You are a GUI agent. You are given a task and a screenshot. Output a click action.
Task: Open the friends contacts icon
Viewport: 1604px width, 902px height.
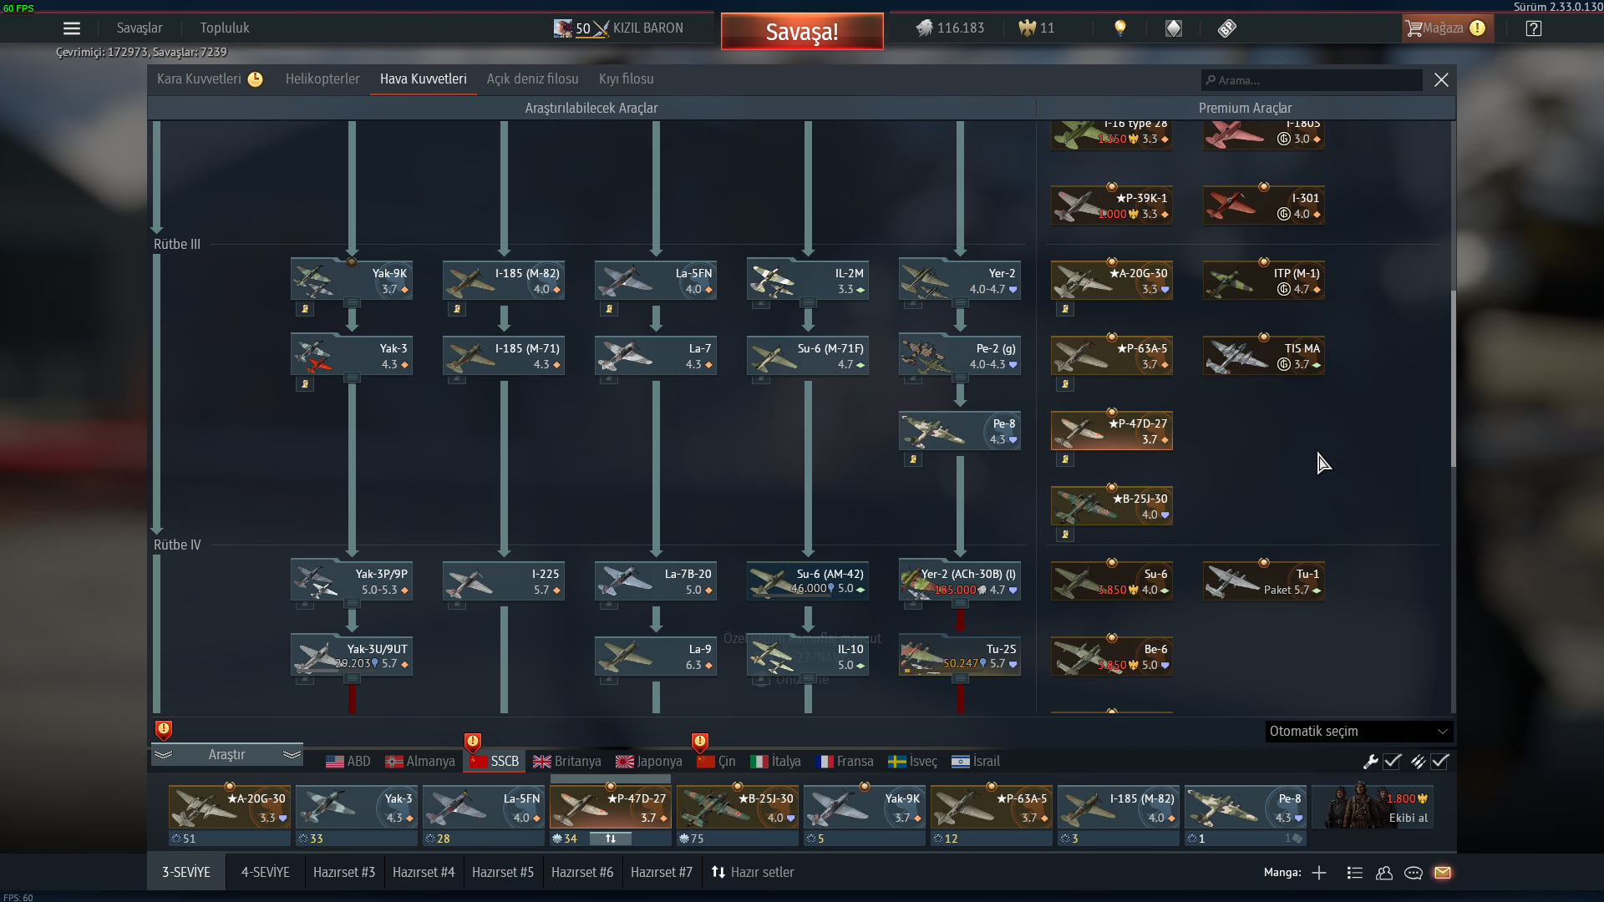point(1384,873)
